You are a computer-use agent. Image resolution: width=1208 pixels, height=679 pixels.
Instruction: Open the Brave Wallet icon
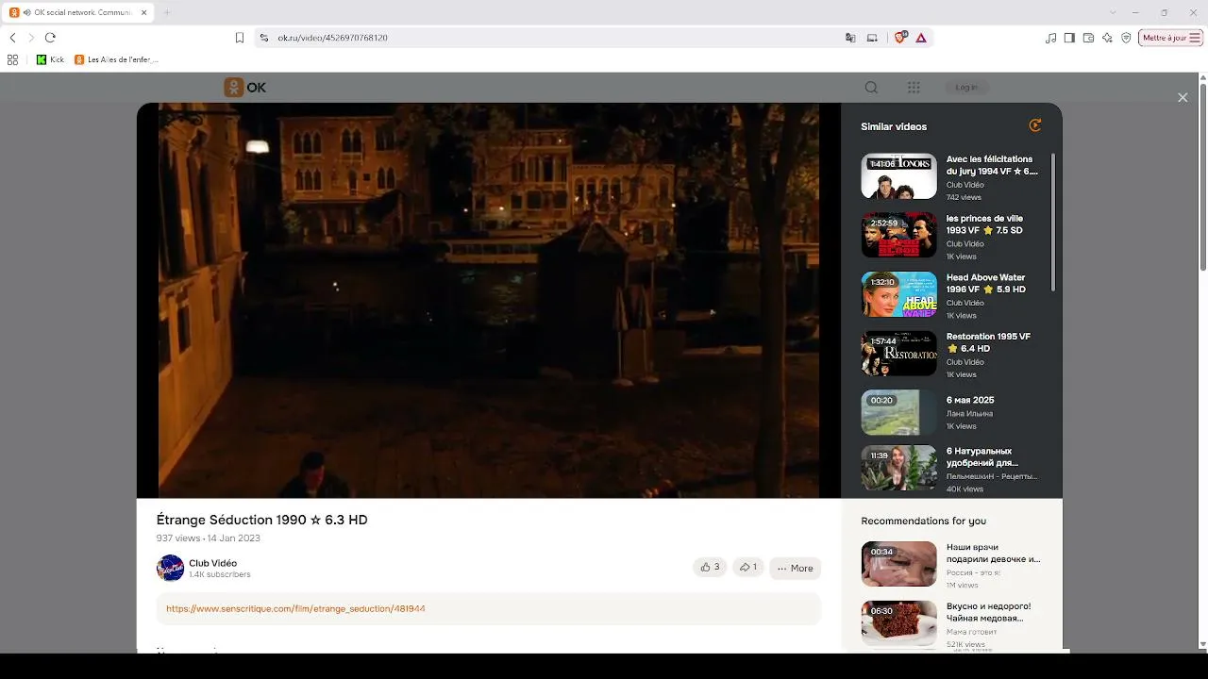point(1088,38)
